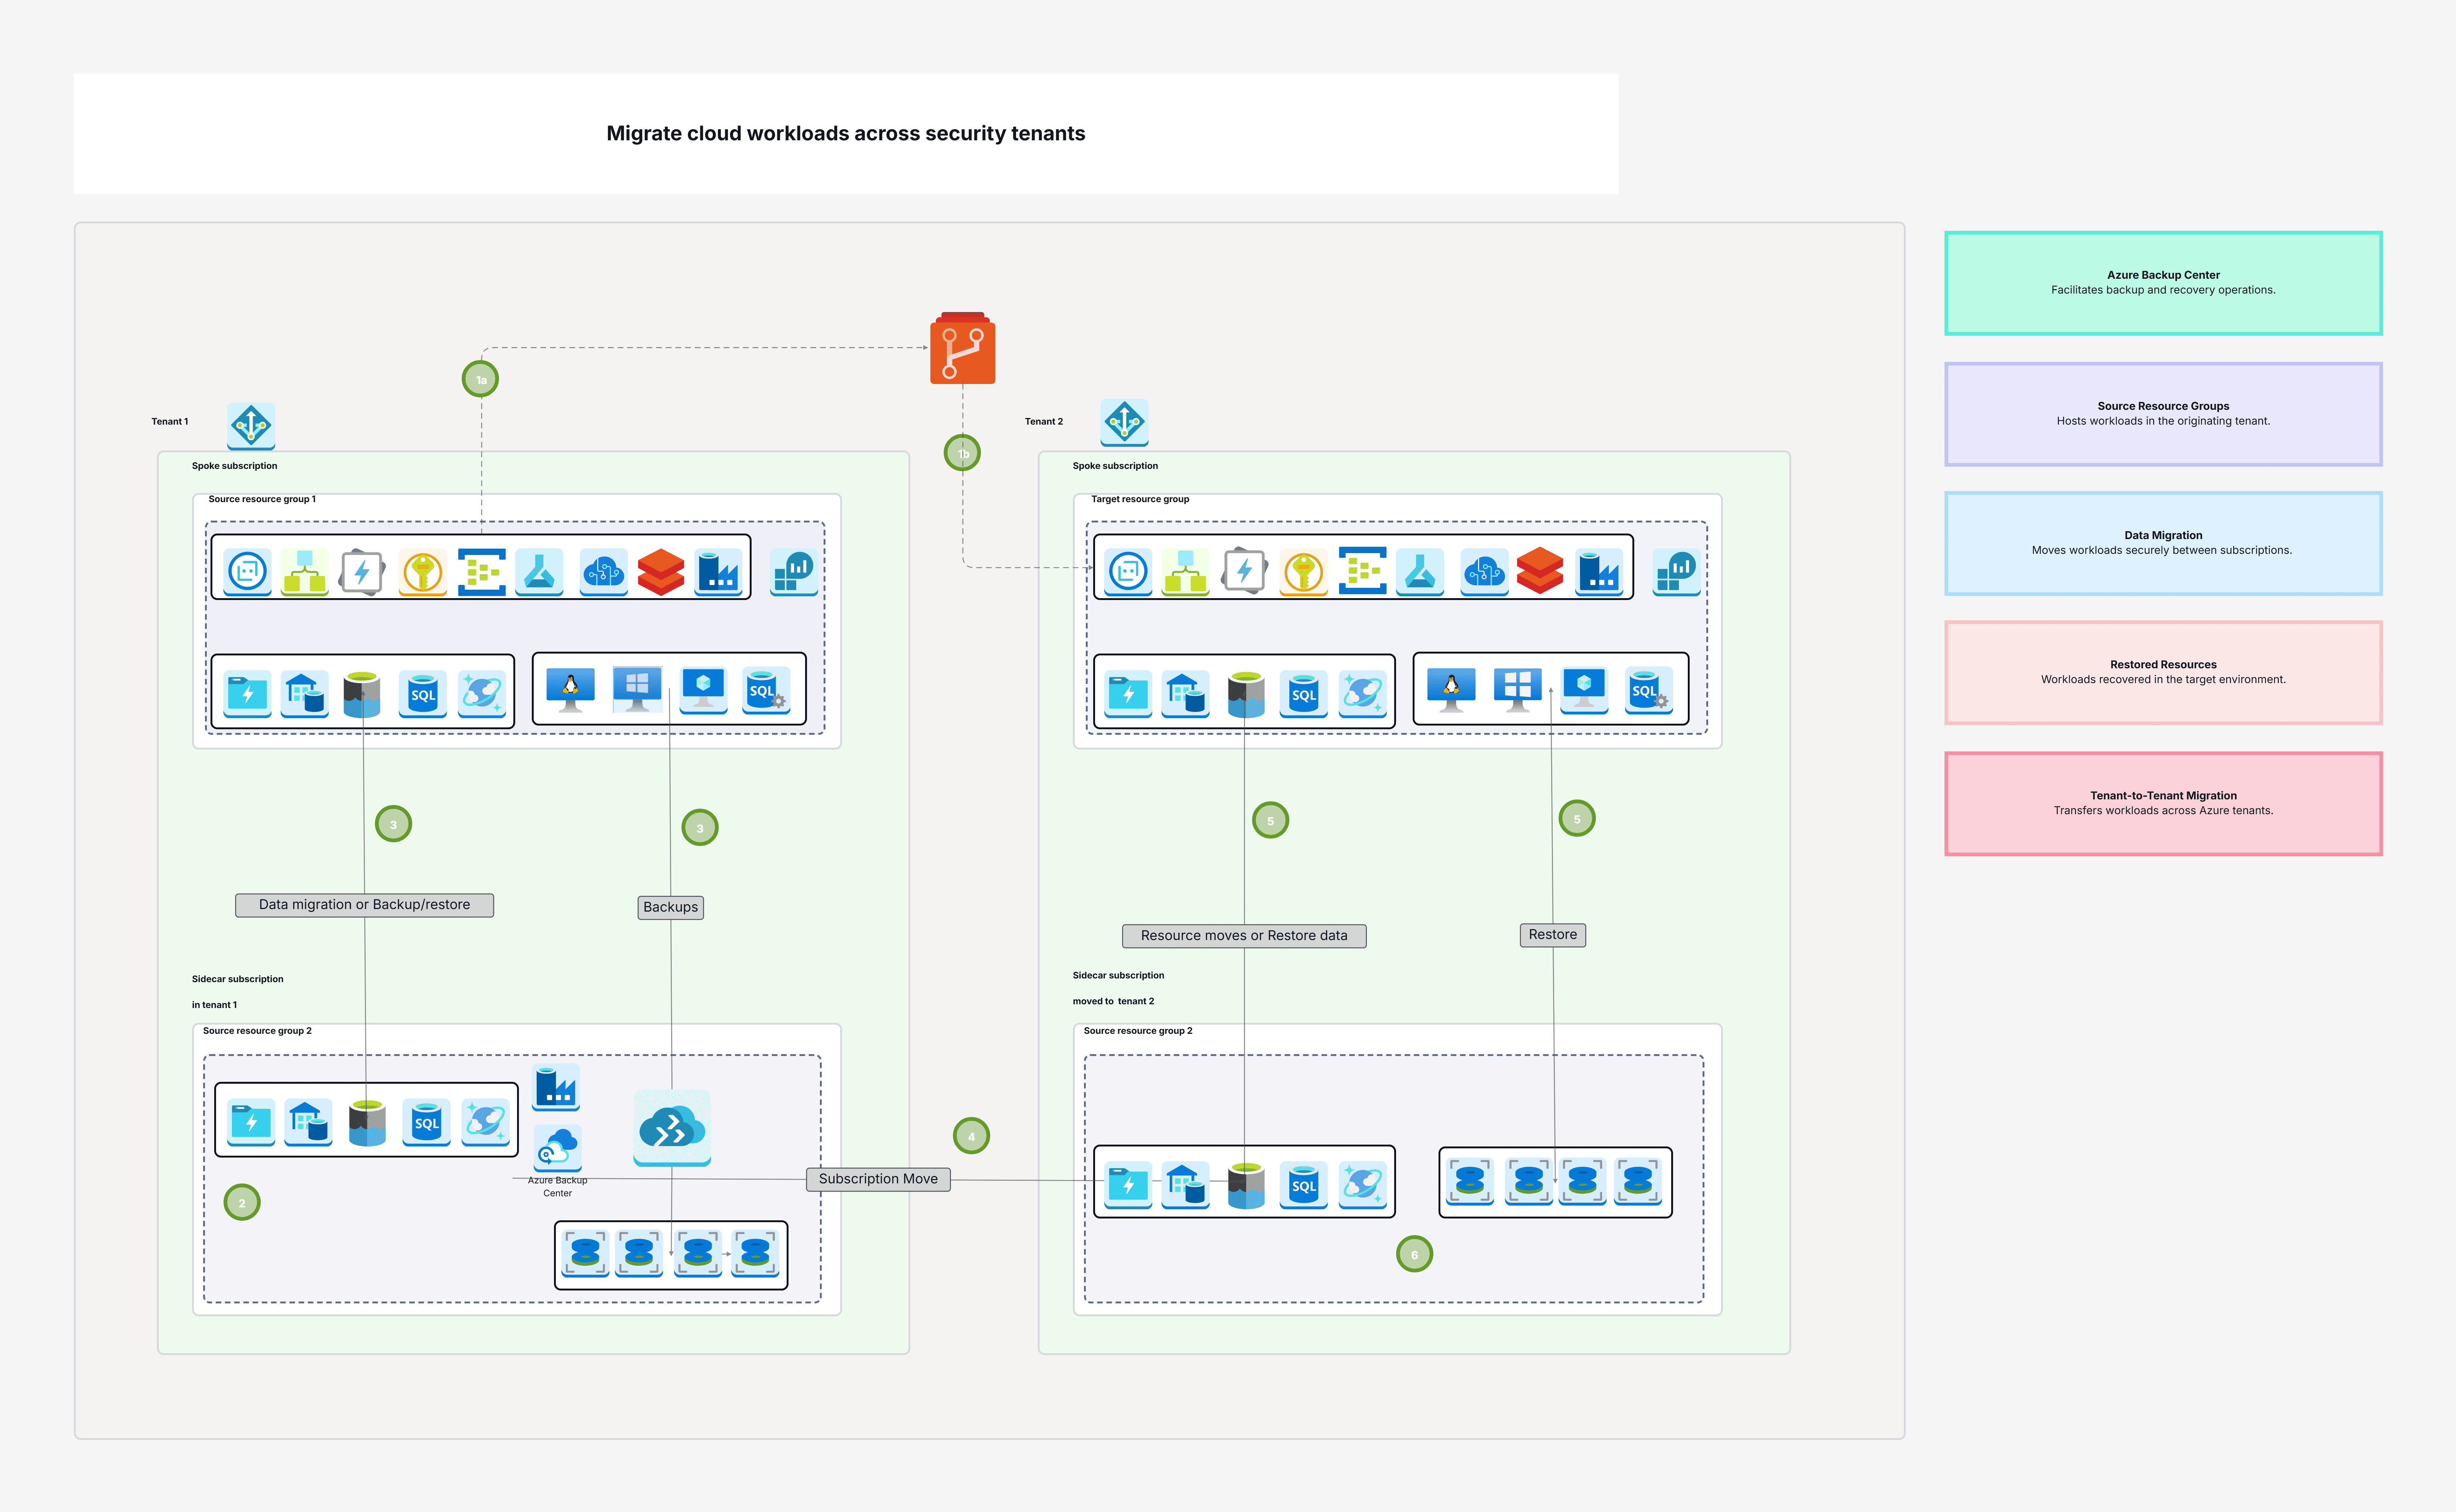The width and height of the screenshot is (2456, 1512).
Task: Click Windows VM icon in Source resource group 1
Action: click(x=637, y=690)
